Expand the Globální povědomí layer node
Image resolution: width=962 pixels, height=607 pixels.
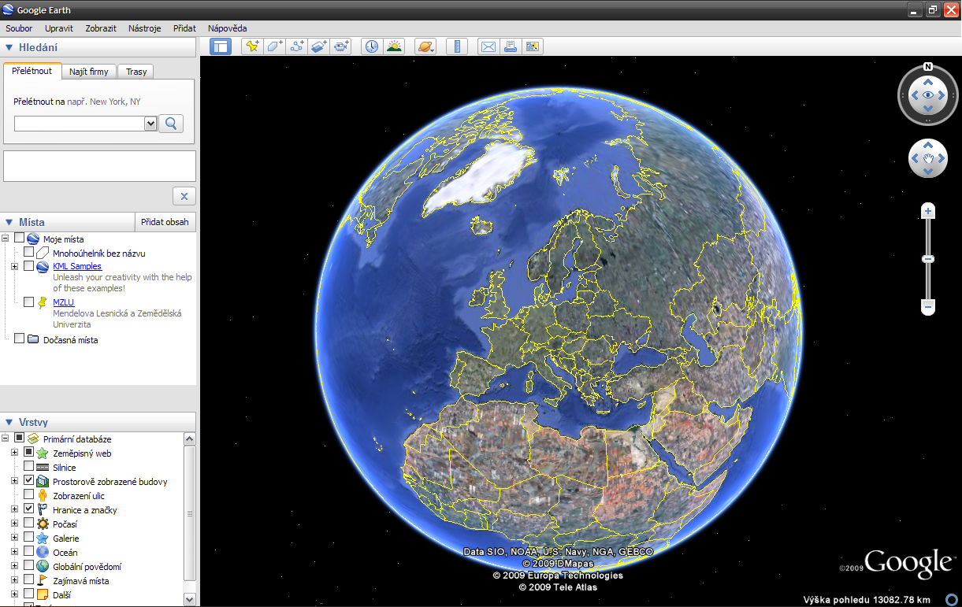pyautogui.click(x=14, y=566)
